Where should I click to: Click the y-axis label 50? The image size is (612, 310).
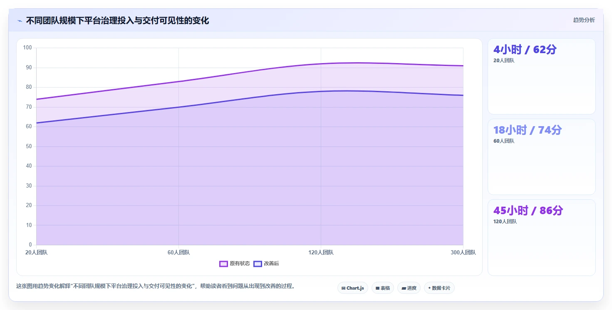(x=29, y=146)
